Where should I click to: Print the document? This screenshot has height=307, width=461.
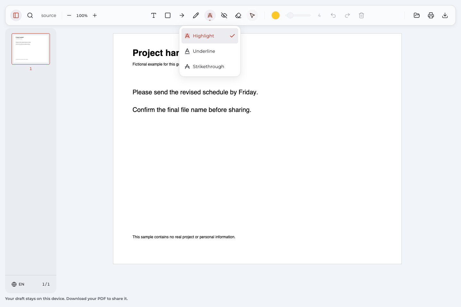(431, 15)
